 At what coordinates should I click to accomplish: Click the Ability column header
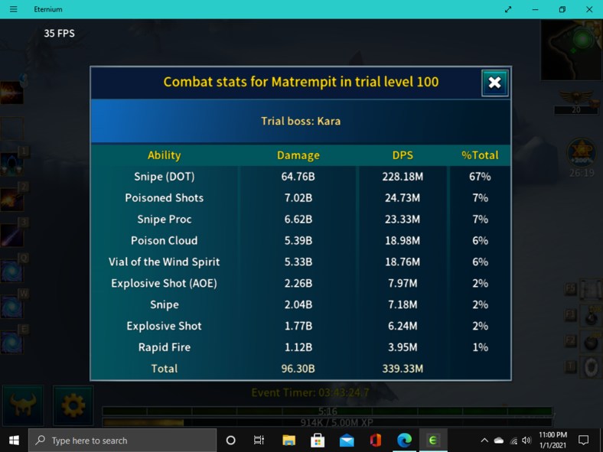point(164,155)
